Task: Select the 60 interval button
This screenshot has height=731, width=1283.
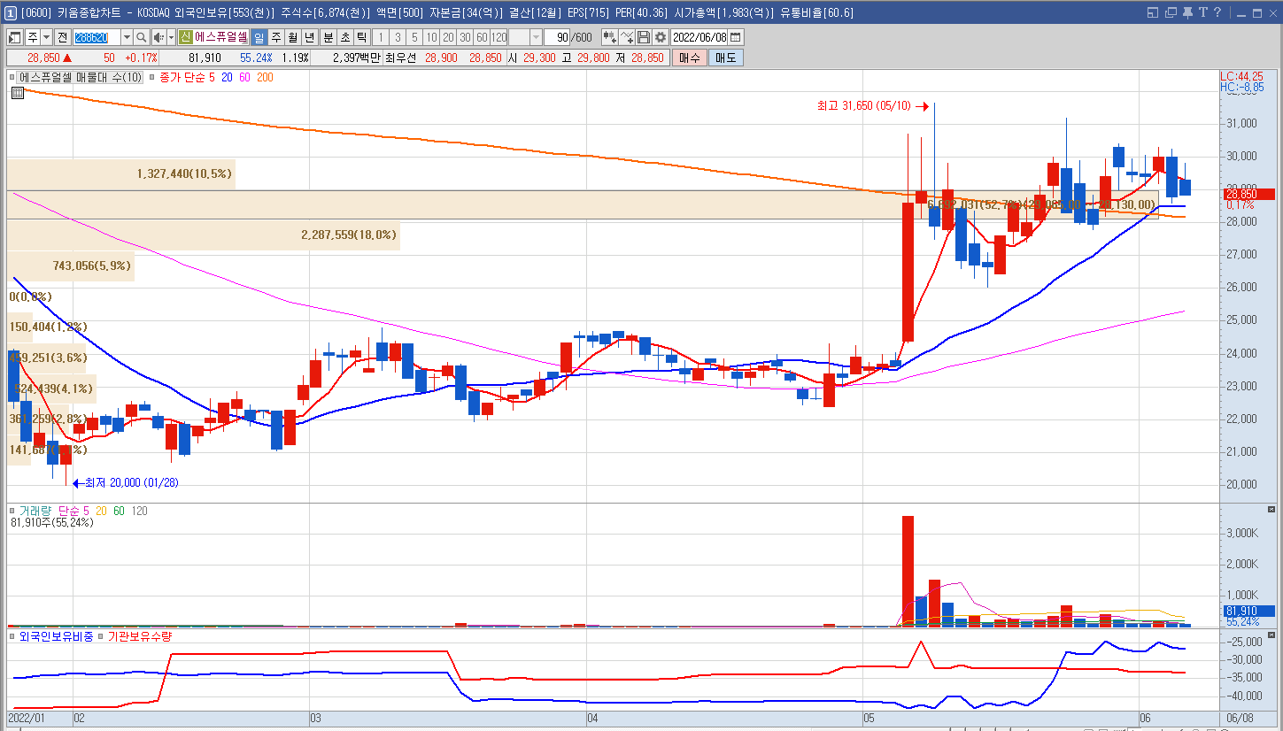Action: (x=482, y=37)
